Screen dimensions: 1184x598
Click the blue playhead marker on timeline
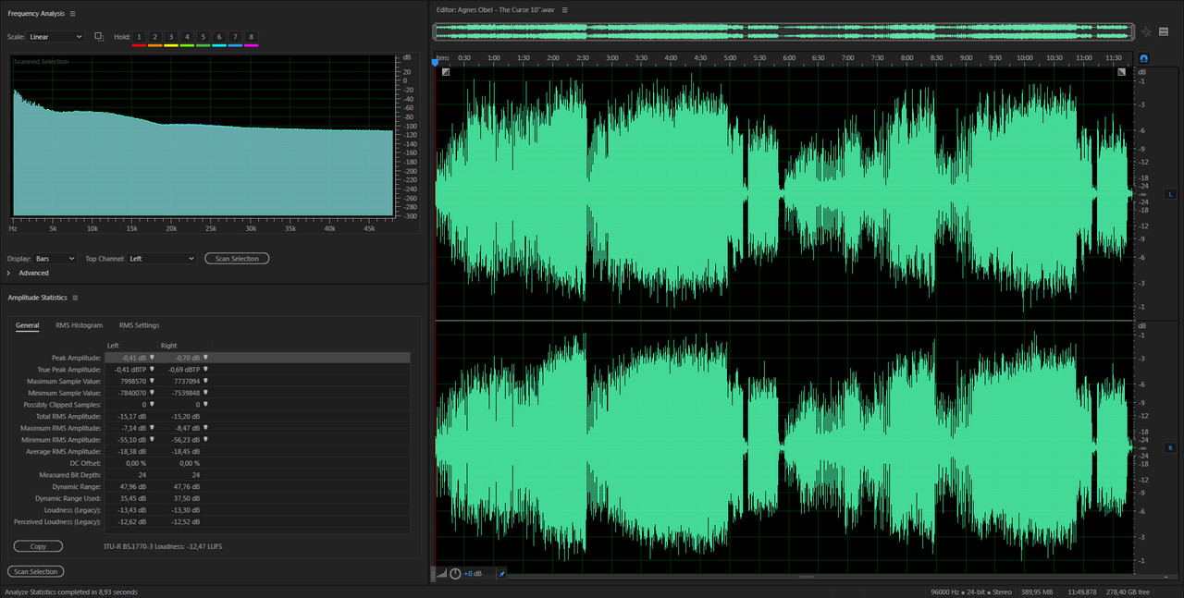[x=435, y=61]
